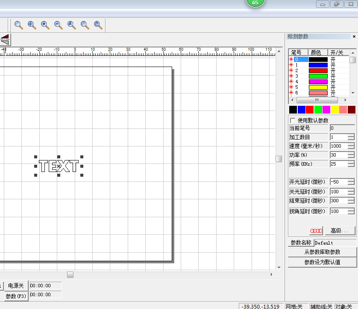Click the red circles icon beside 高级

point(316,231)
